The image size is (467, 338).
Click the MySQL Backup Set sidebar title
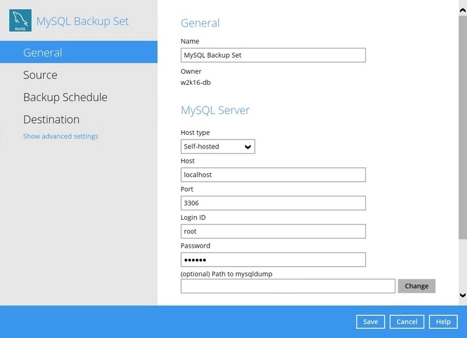point(82,21)
